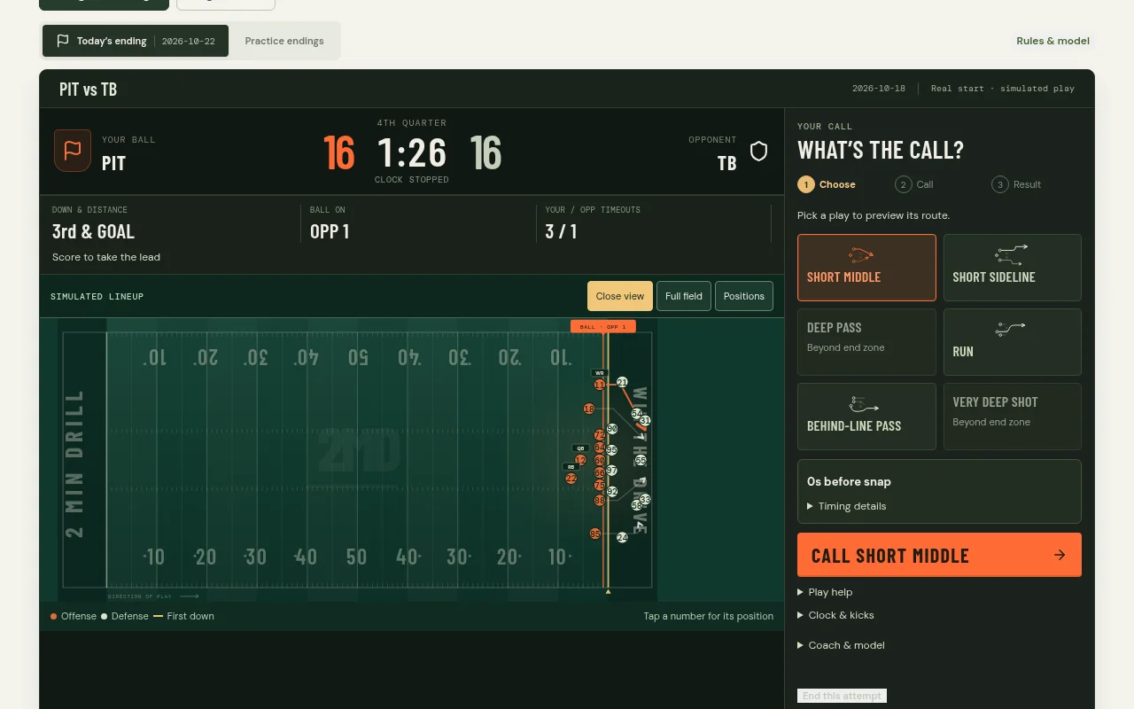Click the BALL · OPP 1 marker
This screenshot has height=709, width=1134.
point(603,326)
